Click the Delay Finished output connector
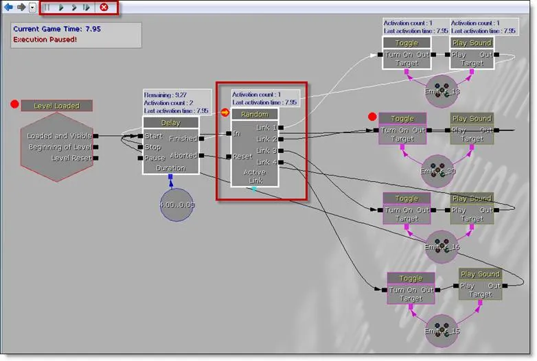 tap(202, 139)
